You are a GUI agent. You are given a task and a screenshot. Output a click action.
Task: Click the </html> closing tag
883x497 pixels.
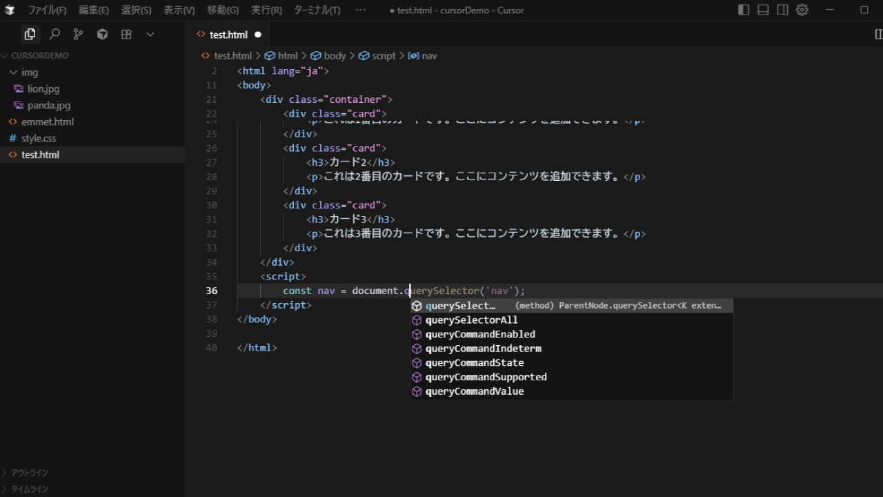tap(257, 348)
